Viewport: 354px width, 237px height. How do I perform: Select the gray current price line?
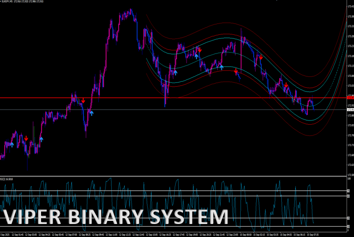pos(173,110)
